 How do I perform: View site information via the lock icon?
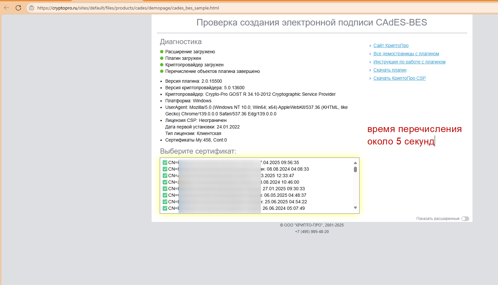tap(31, 8)
